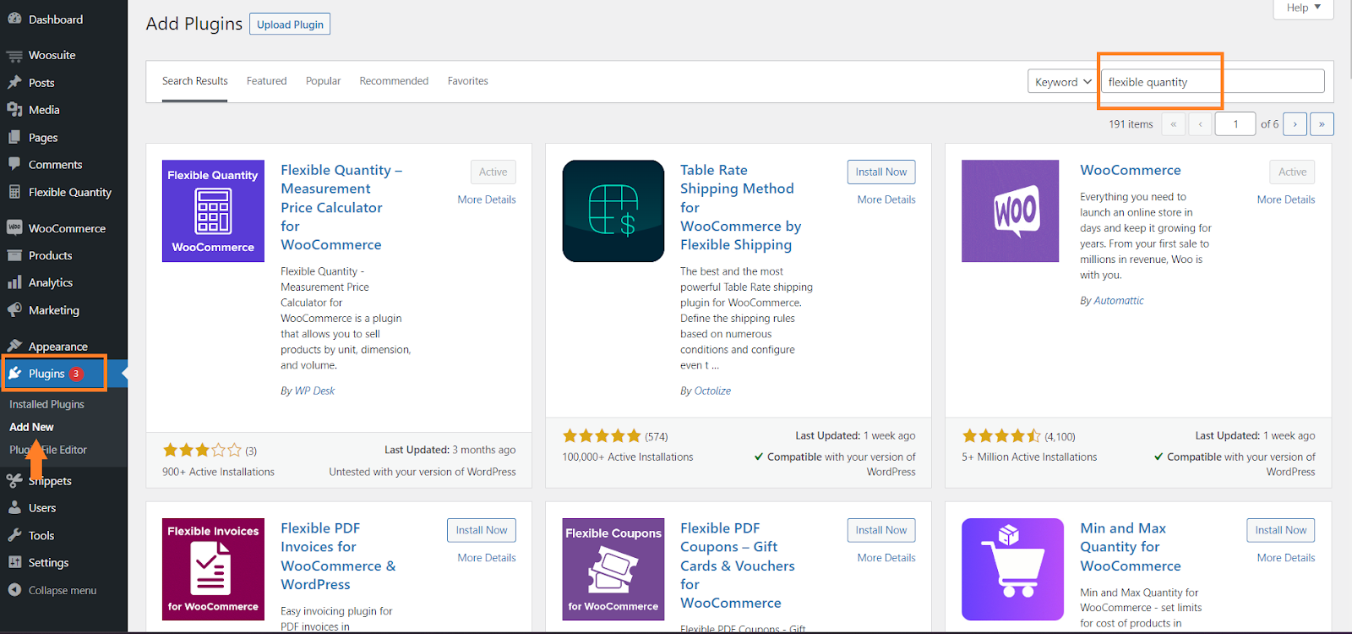This screenshot has width=1352, height=634.
Task: Click the Upload Plugin button
Action: coord(290,25)
